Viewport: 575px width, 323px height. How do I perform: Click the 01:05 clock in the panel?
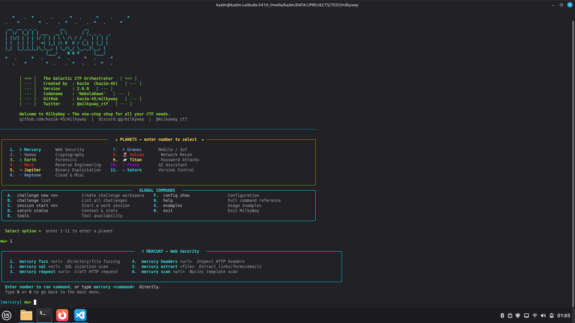564,316
